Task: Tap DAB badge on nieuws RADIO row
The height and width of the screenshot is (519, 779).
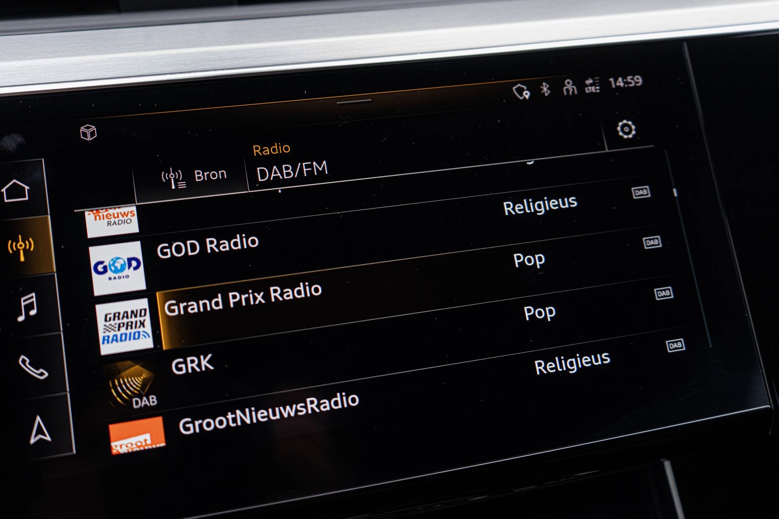Action: click(x=641, y=192)
